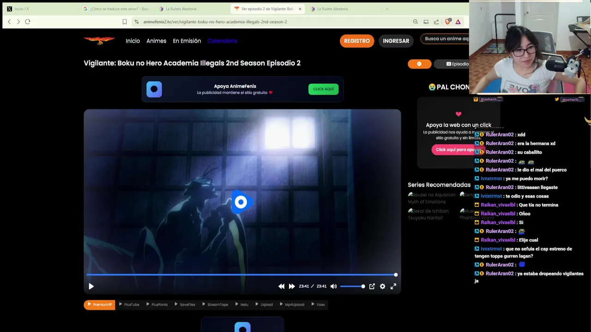Select the Voex server

318,304
